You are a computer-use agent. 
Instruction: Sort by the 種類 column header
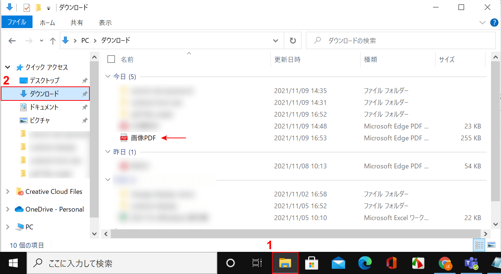371,59
